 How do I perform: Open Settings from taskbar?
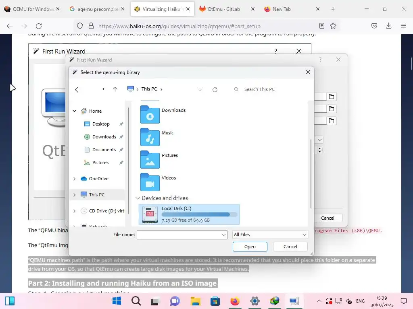click(x=255, y=301)
